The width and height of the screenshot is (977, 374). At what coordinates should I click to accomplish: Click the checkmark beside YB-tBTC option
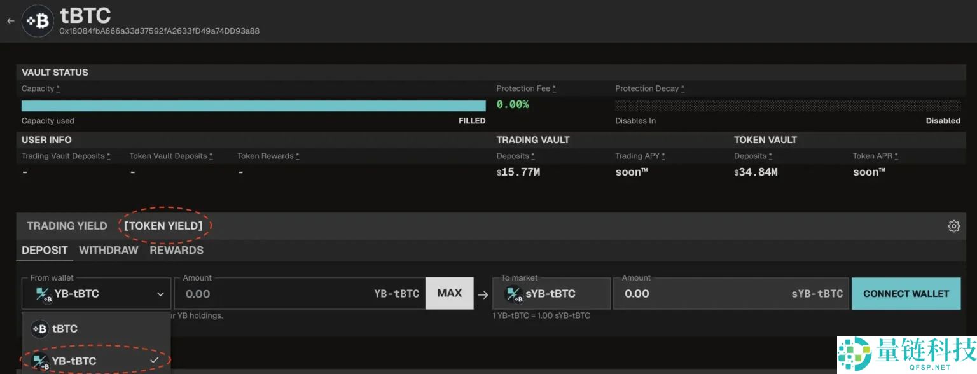pos(154,361)
